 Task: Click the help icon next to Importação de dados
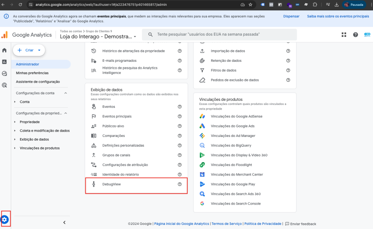288,51
